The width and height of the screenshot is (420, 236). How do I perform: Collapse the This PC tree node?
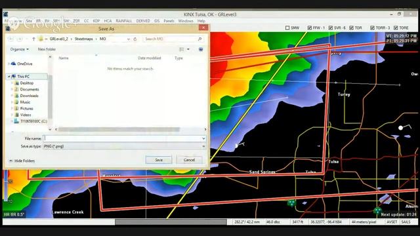point(9,77)
